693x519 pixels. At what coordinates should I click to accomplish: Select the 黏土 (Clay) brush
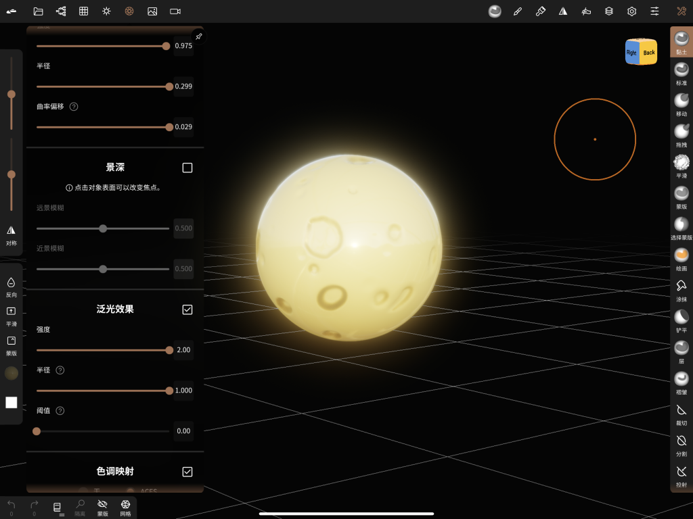click(x=681, y=42)
